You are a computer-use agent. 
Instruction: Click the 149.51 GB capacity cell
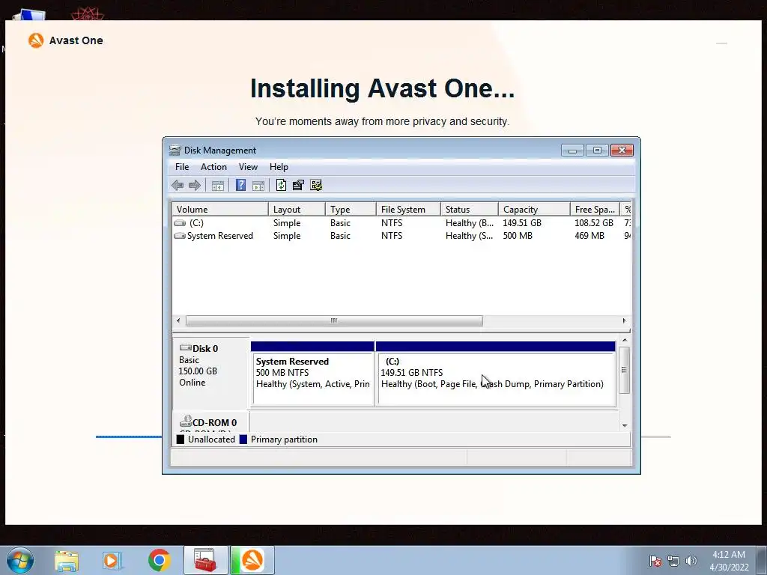click(x=522, y=223)
